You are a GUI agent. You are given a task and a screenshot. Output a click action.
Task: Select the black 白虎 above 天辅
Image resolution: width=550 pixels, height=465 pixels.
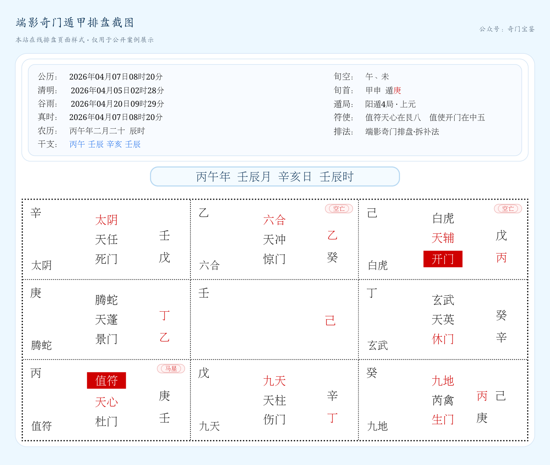click(443, 218)
